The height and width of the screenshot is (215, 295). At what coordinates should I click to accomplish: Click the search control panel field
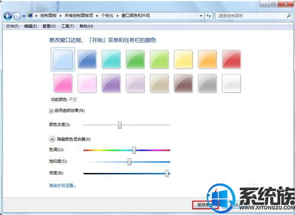251,16
